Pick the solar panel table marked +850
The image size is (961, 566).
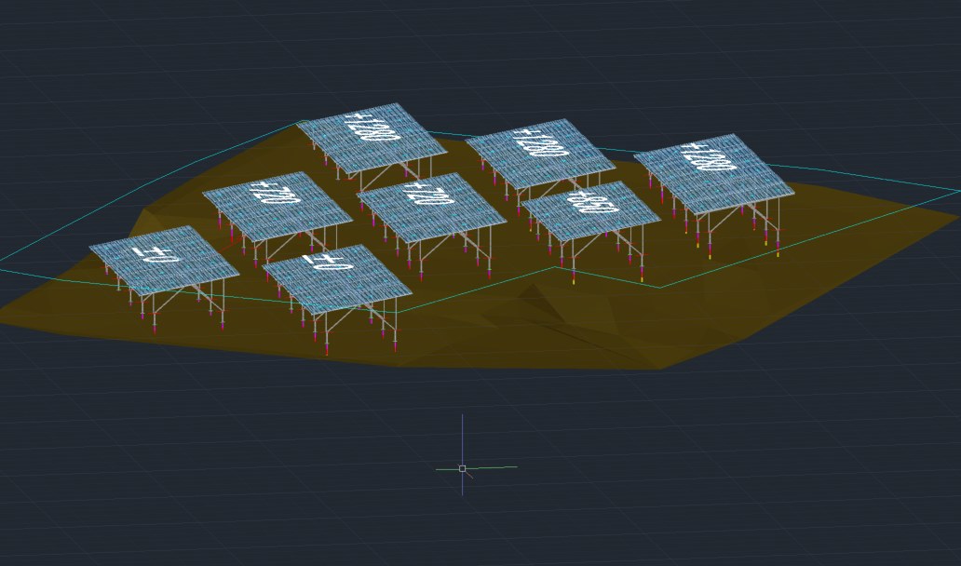coord(590,209)
